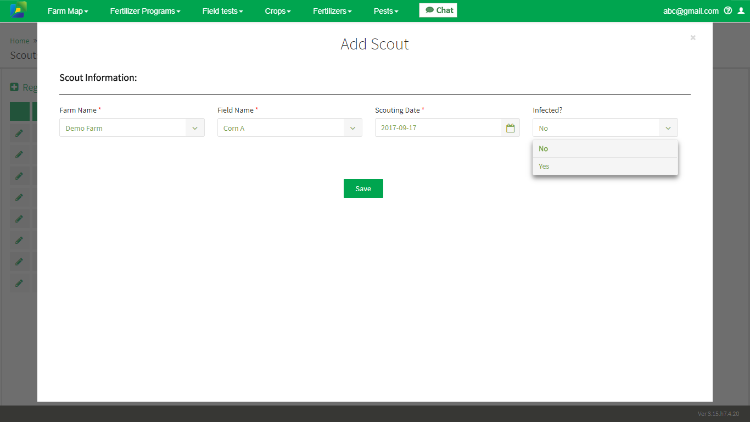Open the Fertilizers menu

pyautogui.click(x=332, y=11)
